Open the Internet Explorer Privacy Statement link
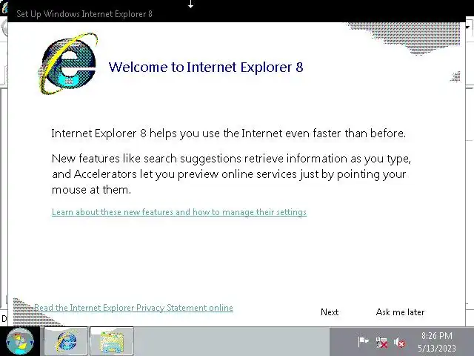The height and width of the screenshot is (356, 474). tap(133, 308)
